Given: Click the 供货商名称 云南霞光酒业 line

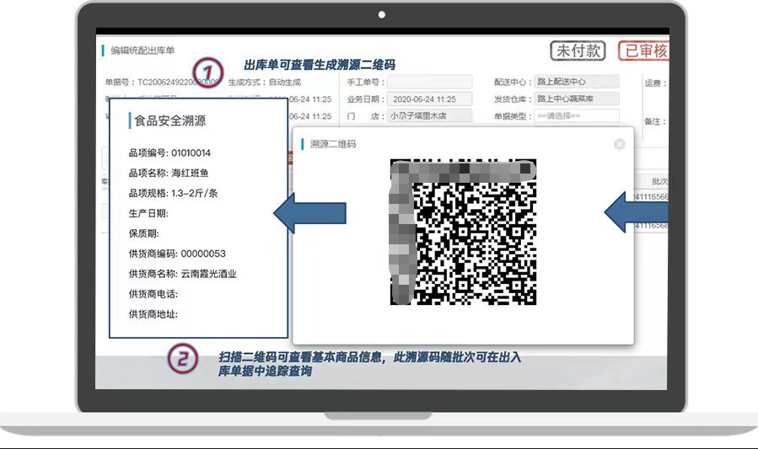Looking at the screenshot, I should click(x=182, y=274).
